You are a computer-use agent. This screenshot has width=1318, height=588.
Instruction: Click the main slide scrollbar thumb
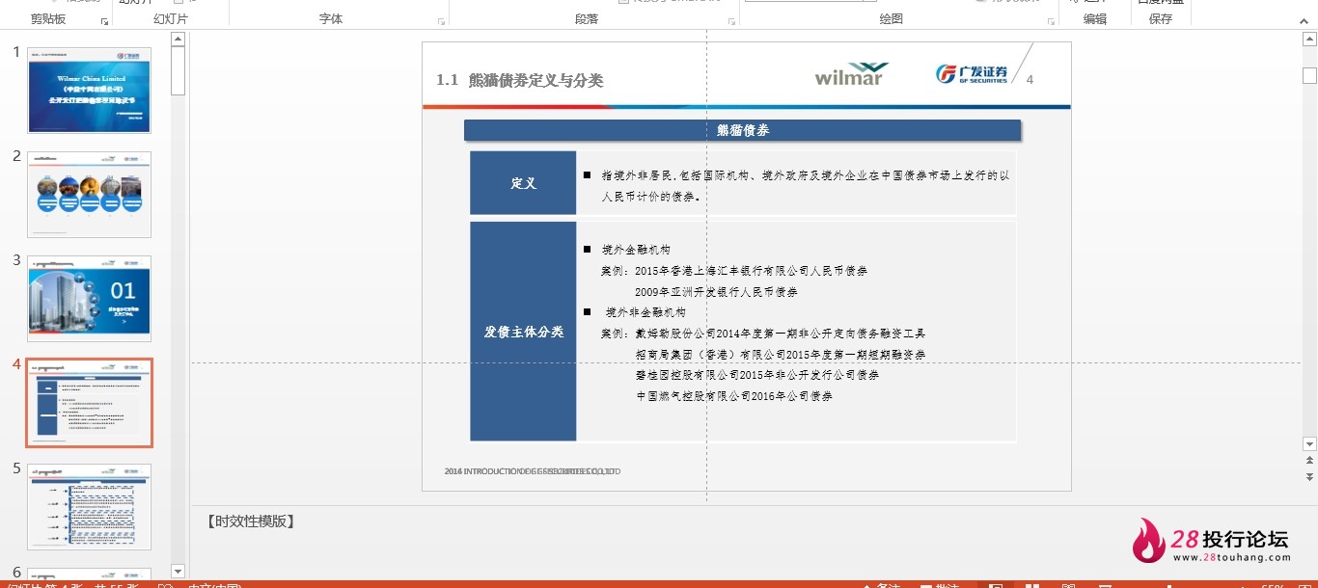pyautogui.click(x=1309, y=75)
